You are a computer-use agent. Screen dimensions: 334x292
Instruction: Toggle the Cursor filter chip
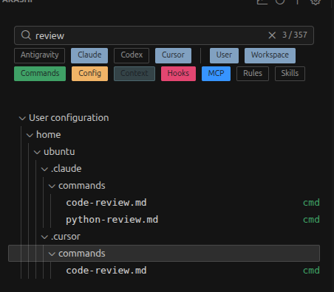[173, 55]
